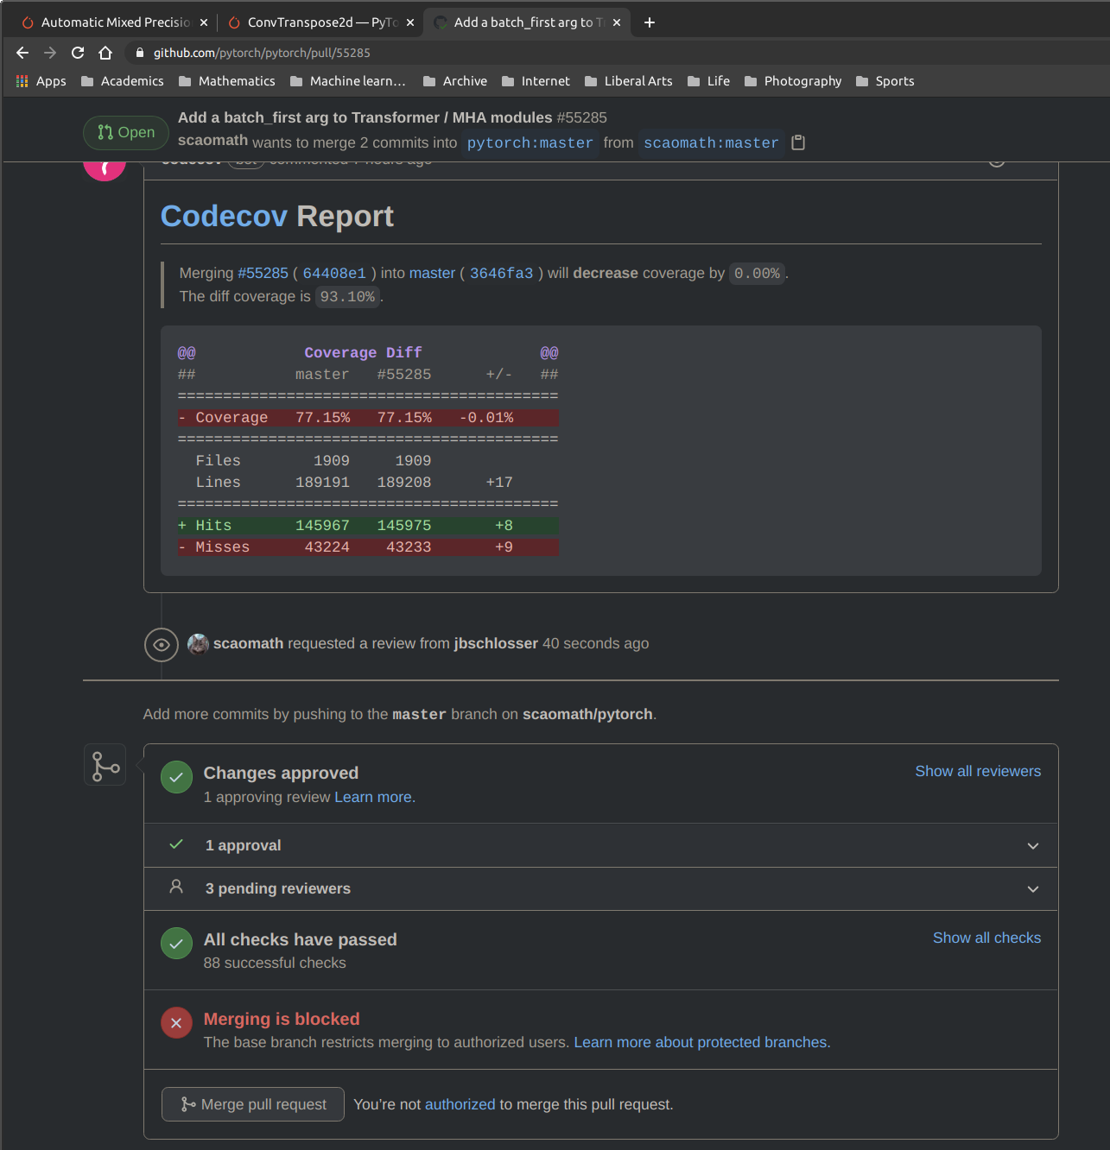Screen dimensions: 1110x1150
Task: Open the Mathematics bookmark folder
Action: pos(226,81)
